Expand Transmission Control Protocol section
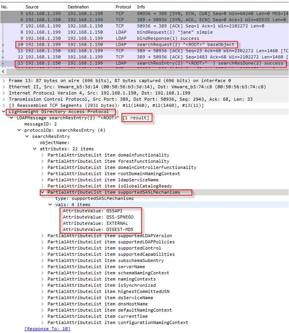Viewport: 289px width, 333px height. (x=4, y=99)
